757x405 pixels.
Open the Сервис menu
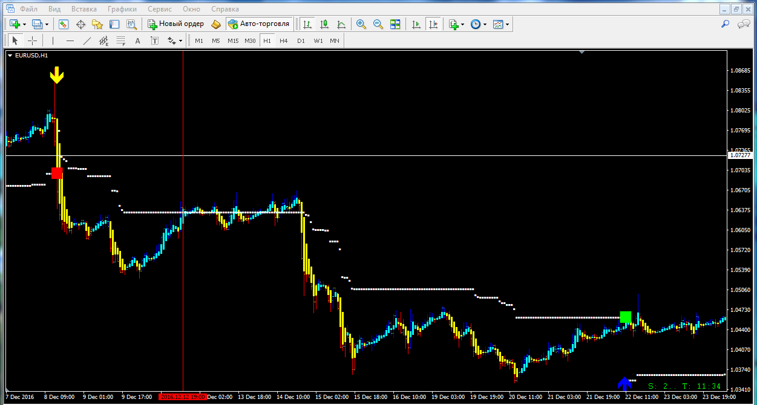pos(160,9)
